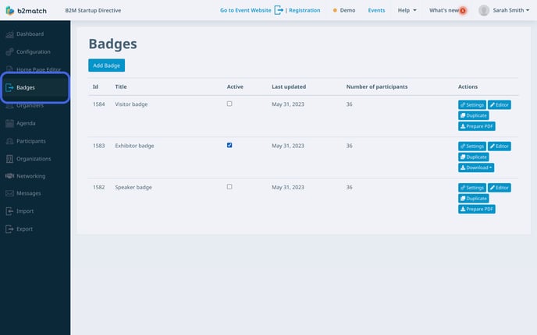Image resolution: width=537 pixels, height=335 pixels.
Task: Click the b2match logo icon
Action: click(10, 11)
